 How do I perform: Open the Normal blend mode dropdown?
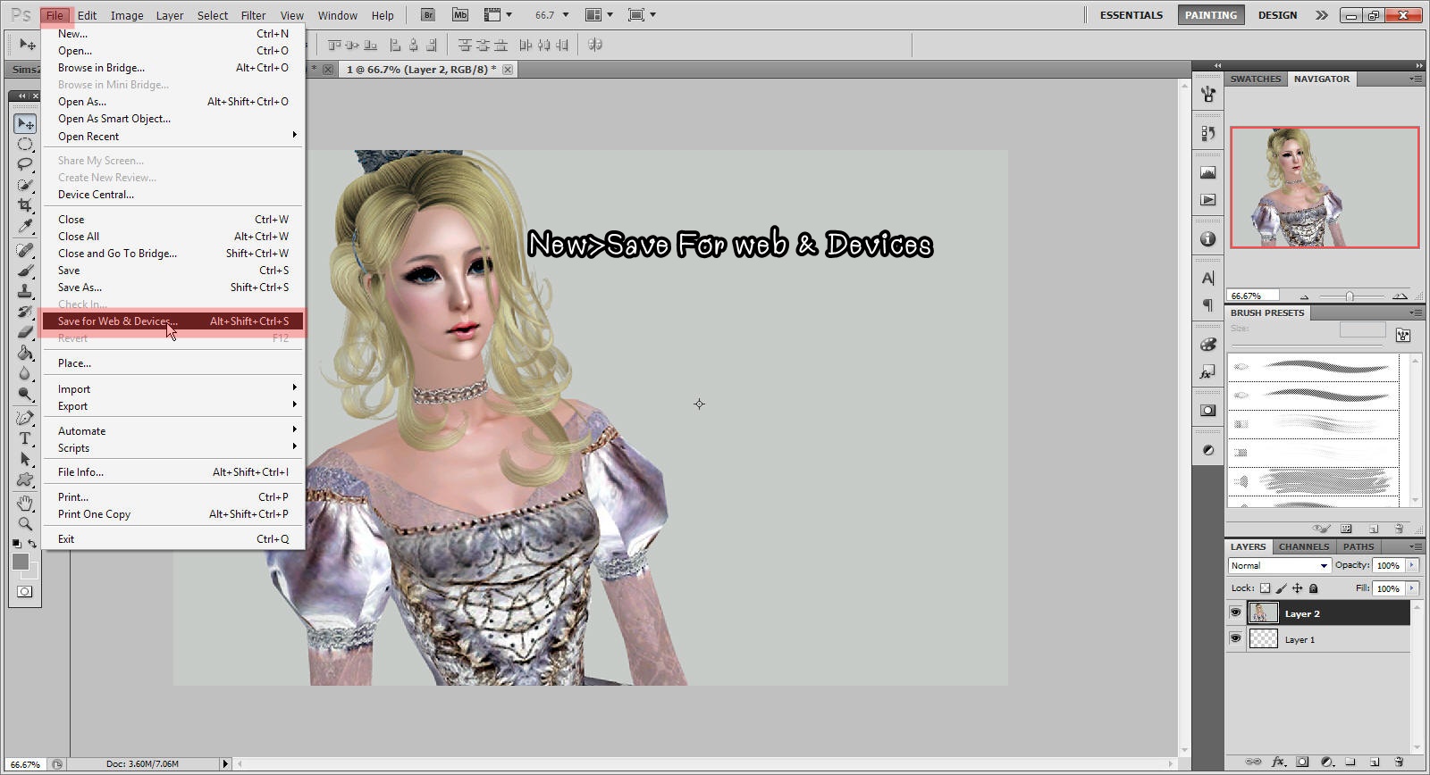[1279, 565]
